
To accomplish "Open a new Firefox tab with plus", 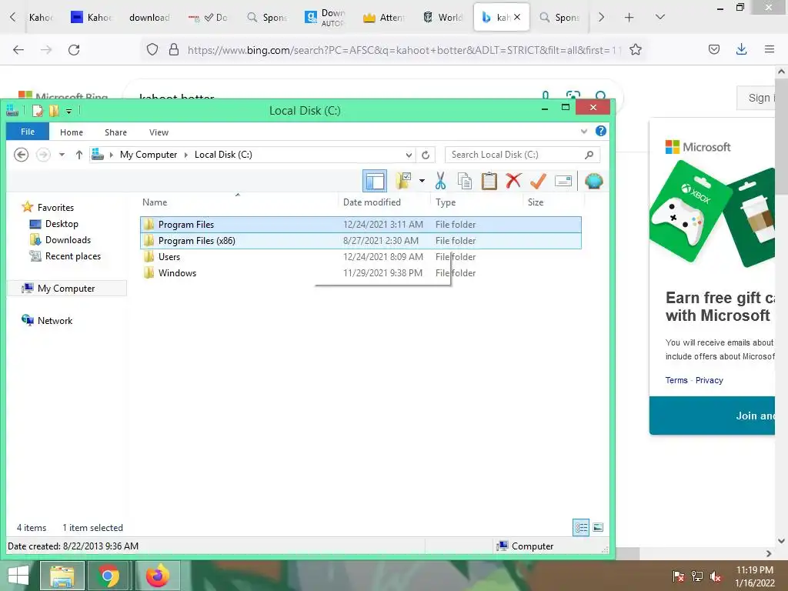I will click(x=629, y=18).
